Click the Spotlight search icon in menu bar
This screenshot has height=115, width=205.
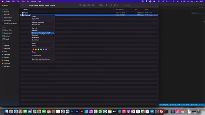[181, 1]
